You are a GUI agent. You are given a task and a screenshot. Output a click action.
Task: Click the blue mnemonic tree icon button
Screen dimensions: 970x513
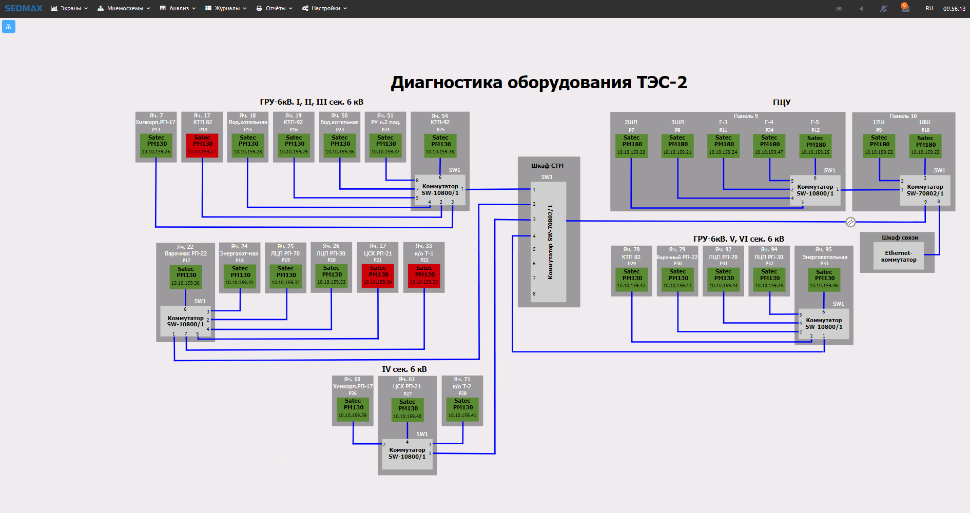point(9,26)
